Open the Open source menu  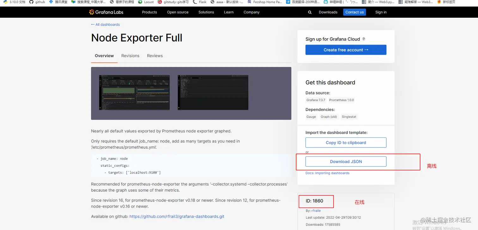[x=178, y=12]
